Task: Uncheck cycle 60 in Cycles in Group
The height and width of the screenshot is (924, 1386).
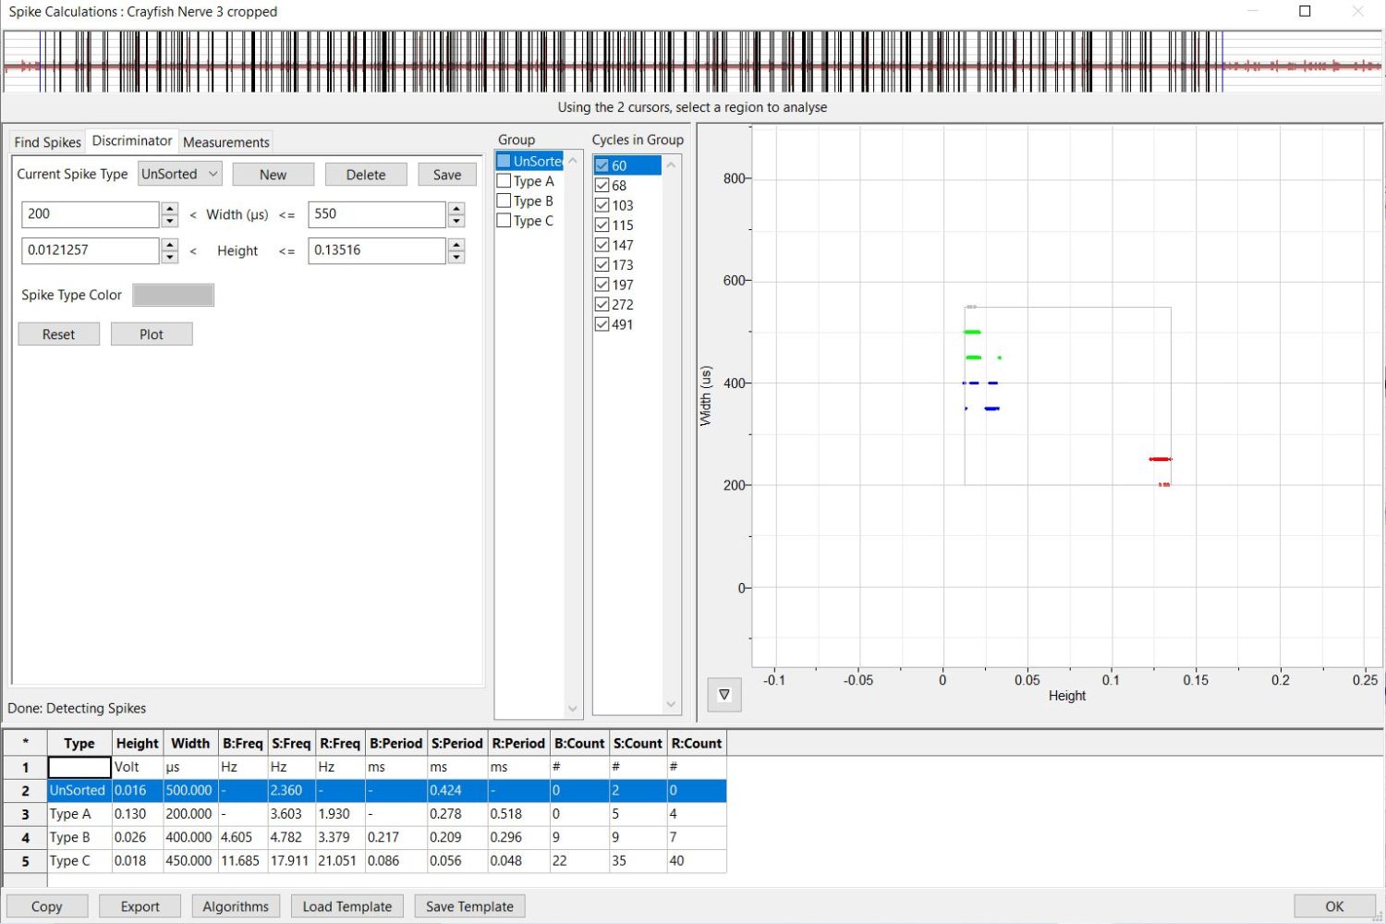Action: (x=602, y=165)
